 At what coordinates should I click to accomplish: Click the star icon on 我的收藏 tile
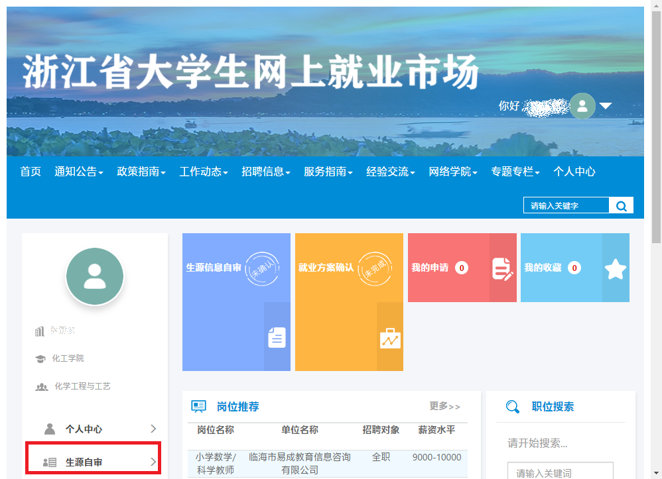(x=616, y=268)
